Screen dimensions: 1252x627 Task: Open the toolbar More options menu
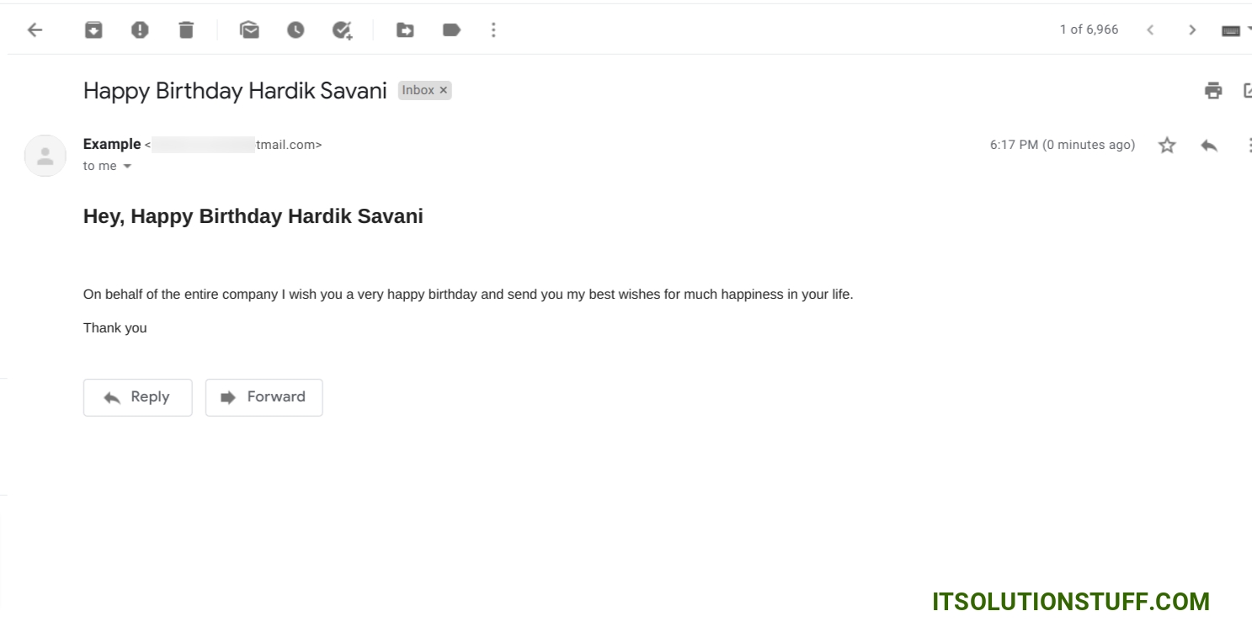pos(493,30)
